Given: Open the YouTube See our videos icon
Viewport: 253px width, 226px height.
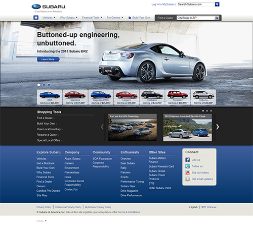Looking at the screenshot, I should (x=188, y=173).
